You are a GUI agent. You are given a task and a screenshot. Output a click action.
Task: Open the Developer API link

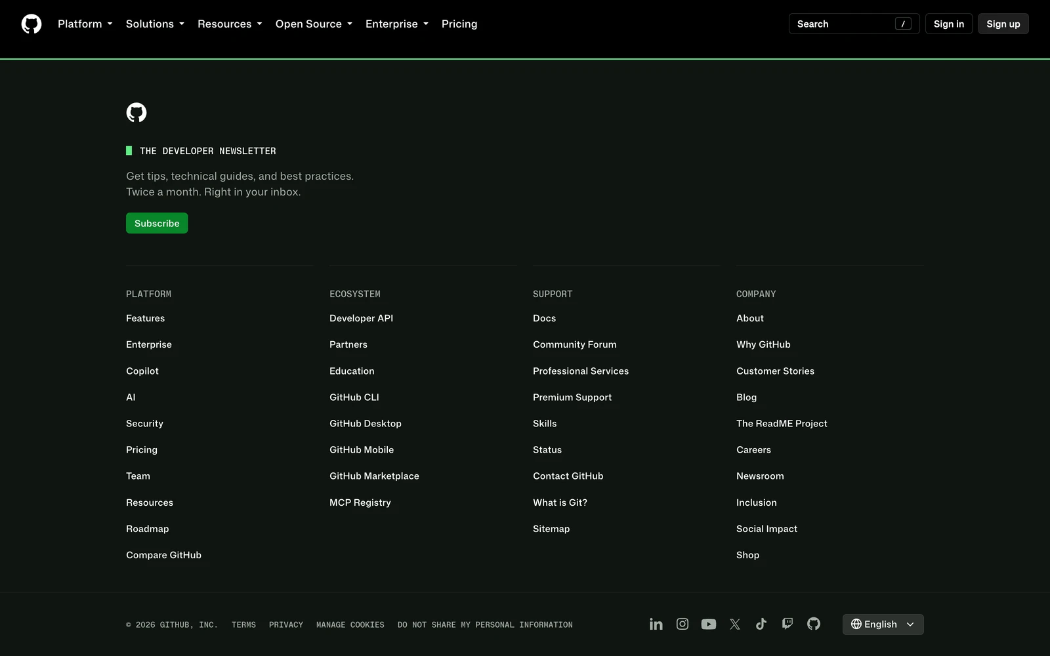[x=361, y=318]
